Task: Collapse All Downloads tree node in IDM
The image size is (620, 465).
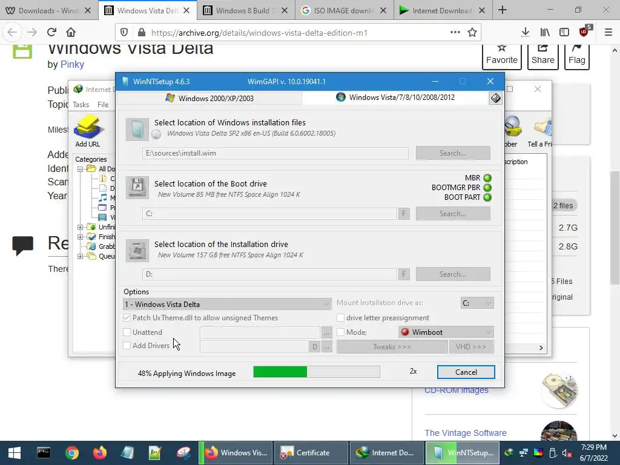Action: tap(81, 169)
